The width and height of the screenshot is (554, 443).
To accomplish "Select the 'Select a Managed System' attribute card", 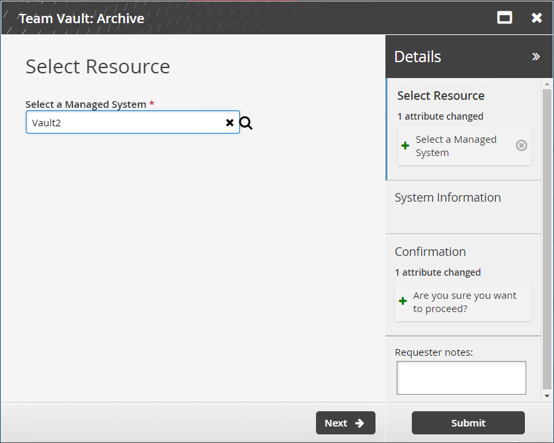I will (x=455, y=146).
